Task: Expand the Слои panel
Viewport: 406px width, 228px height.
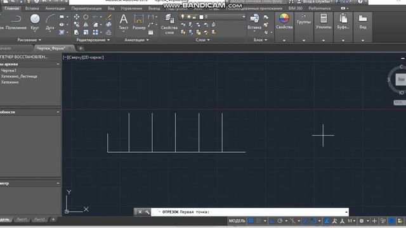Action: (202, 40)
